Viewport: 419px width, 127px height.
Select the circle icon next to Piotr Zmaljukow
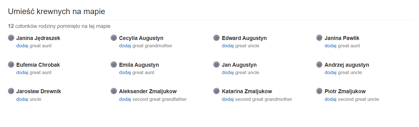(319, 91)
